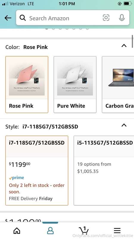Tap the 19 options from $1,005.35 link
134x239 pixels.
[94, 168]
